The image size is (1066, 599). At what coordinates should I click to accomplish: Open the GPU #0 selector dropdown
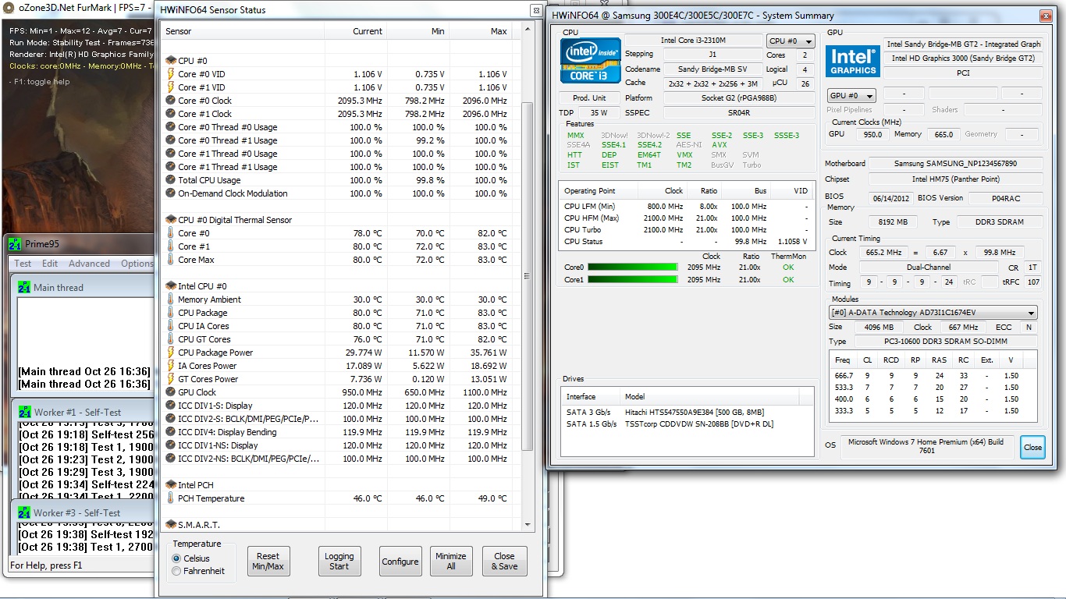[x=851, y=95]
